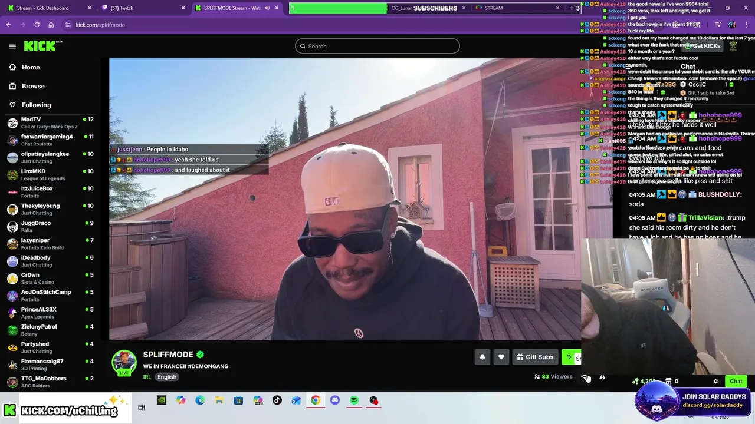Select AoJQnStitchCamp channel
Screen dimensions: 755x424
click(x=50, y=296)
